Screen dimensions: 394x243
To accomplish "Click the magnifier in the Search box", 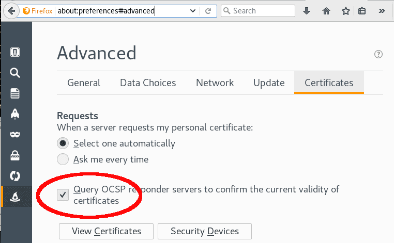I will (x=227, y=11).
